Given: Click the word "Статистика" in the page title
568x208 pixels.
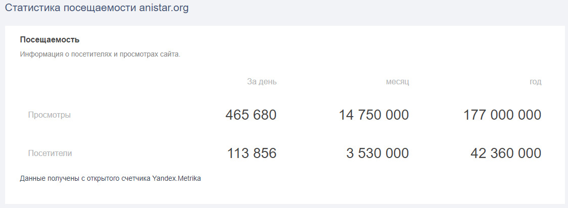Looking at the screenshot, I should 31,9.
